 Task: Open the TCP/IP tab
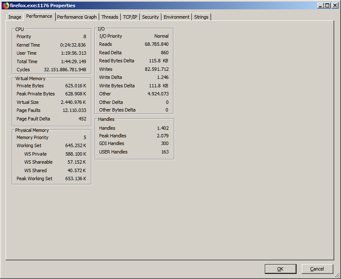(x=130, y=17)
